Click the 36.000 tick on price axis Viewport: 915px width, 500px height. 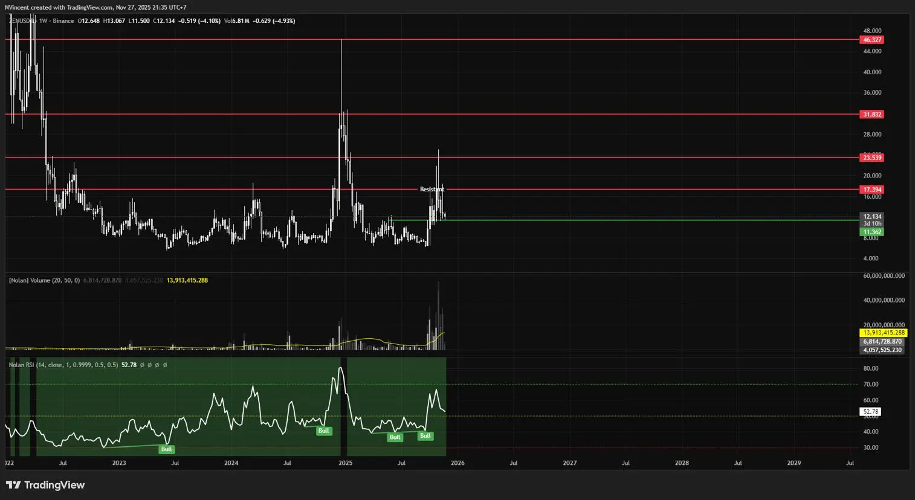(872, 93)
